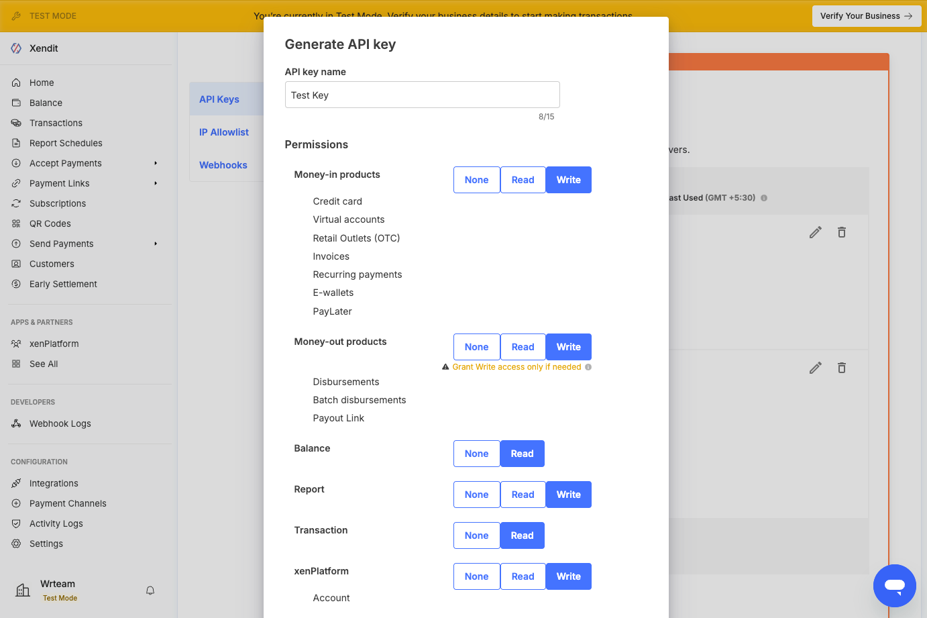Expand the Payment Links submenu arrow
The image size is (927, 618).
click(x=156, y=183)
